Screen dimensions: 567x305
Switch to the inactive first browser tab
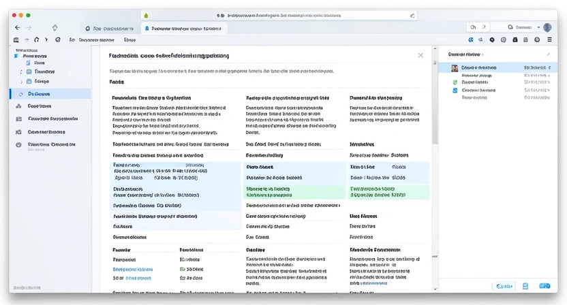(110, 29)
